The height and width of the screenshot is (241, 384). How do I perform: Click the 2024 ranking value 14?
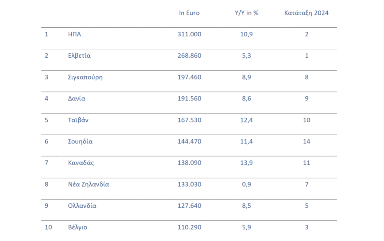point(306,142)
